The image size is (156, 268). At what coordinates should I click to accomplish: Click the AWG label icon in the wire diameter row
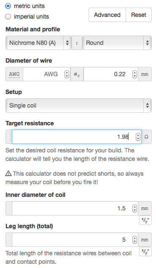[14, 74]
